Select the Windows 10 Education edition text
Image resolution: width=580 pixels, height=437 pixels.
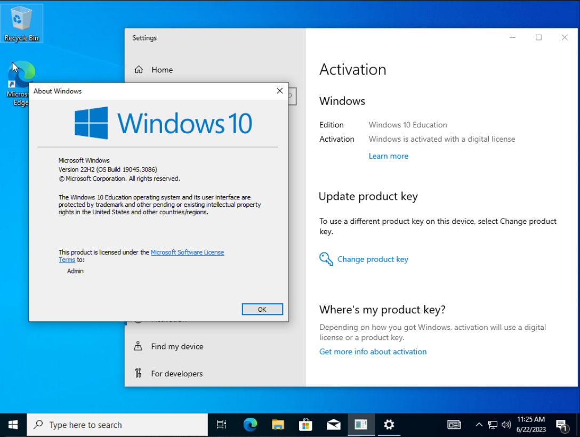coord(408,125)
